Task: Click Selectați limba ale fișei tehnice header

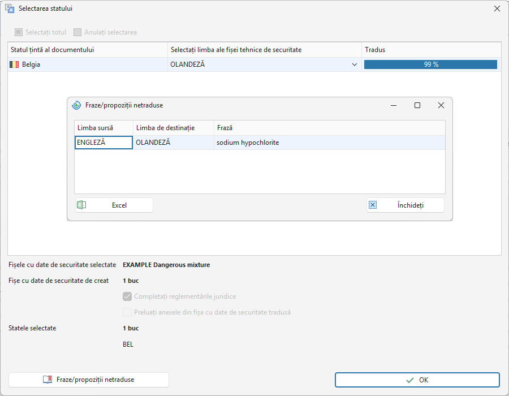Action: 265,50
